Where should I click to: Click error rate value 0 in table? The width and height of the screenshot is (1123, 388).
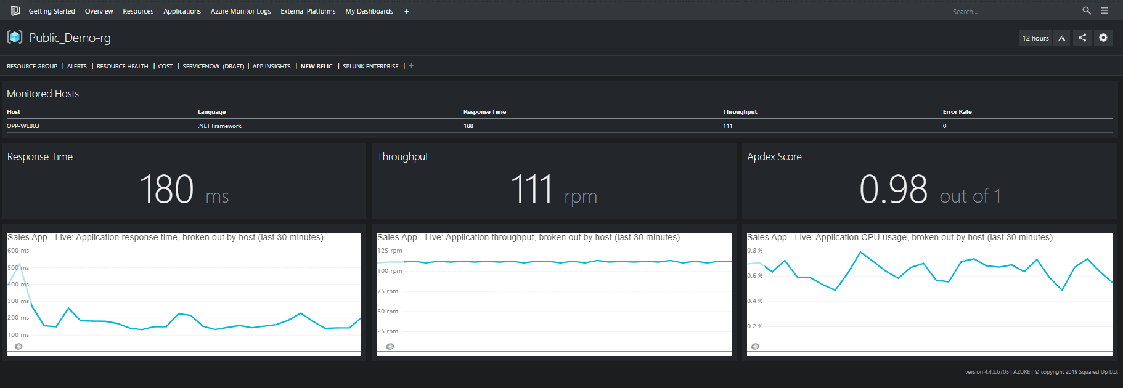click(944, 126)
